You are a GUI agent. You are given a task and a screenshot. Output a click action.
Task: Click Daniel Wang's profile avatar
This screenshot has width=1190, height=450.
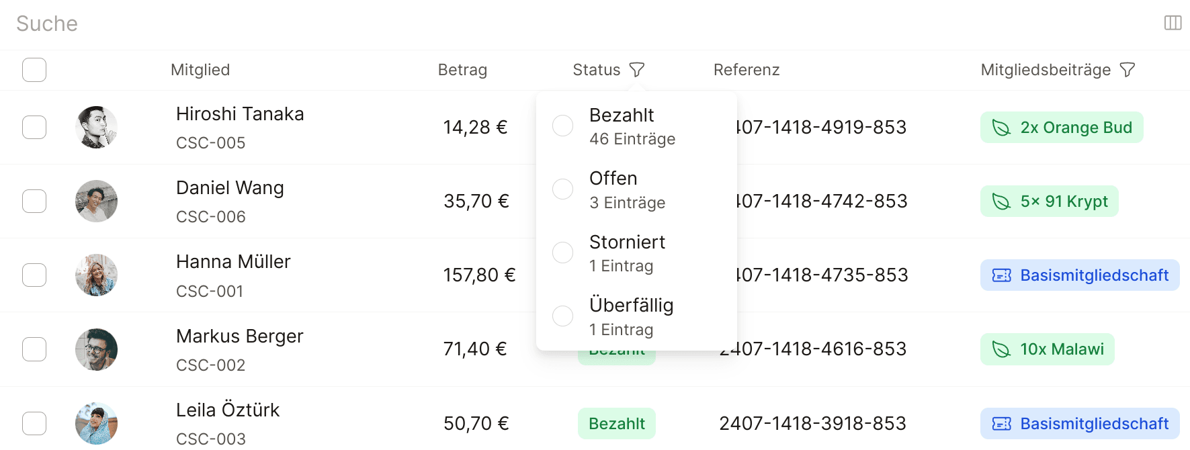[x=96, y=201]
